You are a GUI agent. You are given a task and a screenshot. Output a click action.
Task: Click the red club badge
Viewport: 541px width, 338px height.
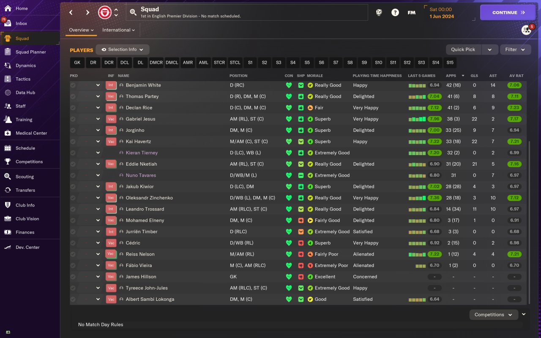[104, 13]
